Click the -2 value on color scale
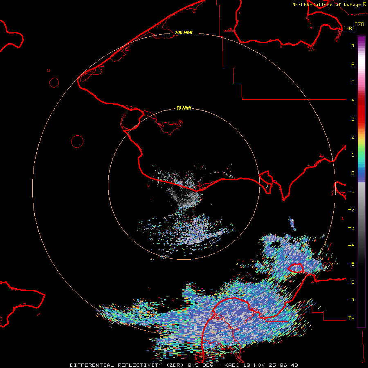The height and width of the screenshot is (368, 368). [x=351, y=210]
